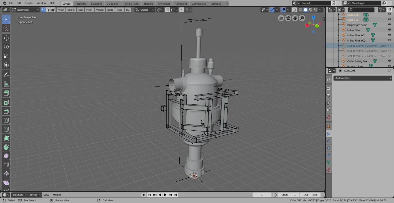Hide the Diaphragm Pump object in viewport

click(x=389, y=25)
